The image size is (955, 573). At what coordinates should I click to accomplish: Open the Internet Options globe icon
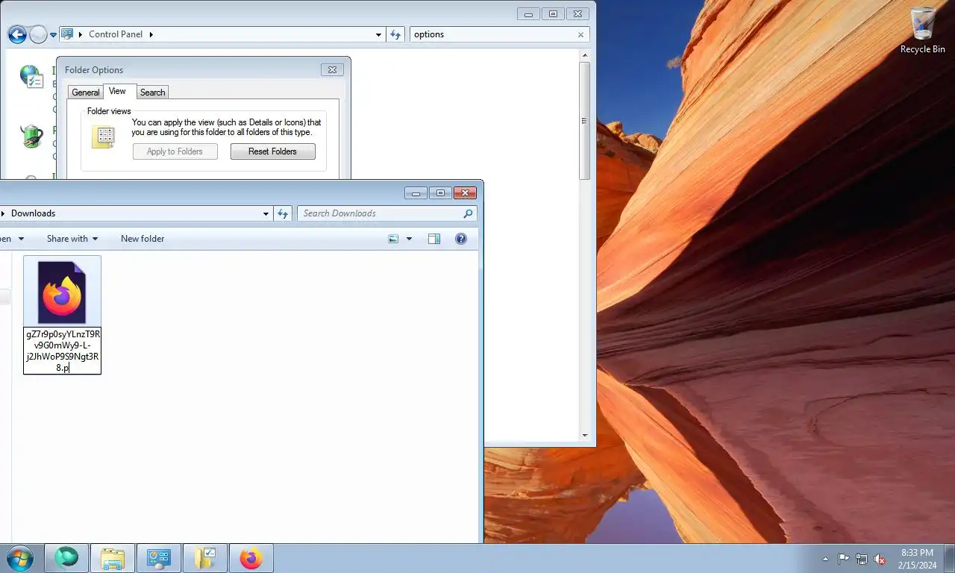tap(31, 77)
